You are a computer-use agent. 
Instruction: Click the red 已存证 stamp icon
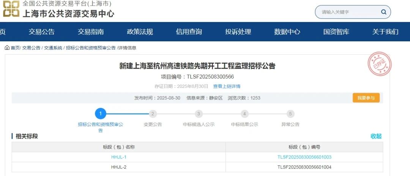click(380, 63)
